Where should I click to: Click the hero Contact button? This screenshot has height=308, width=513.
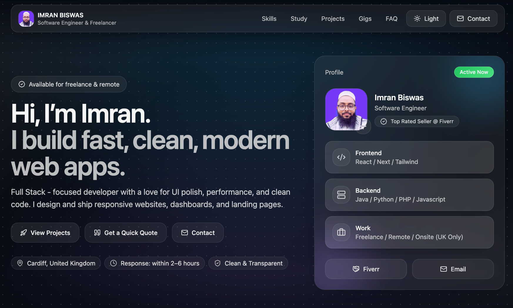coord(198,233)
